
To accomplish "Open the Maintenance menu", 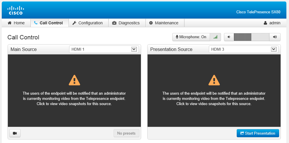I will (x=164, y=23).
